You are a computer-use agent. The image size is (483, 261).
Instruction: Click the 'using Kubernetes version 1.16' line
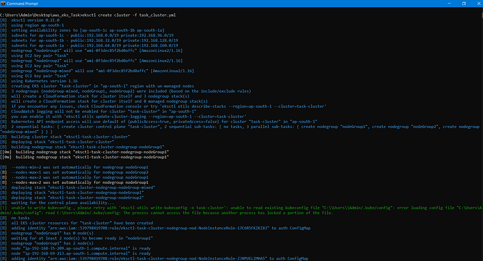pos(44,81)
